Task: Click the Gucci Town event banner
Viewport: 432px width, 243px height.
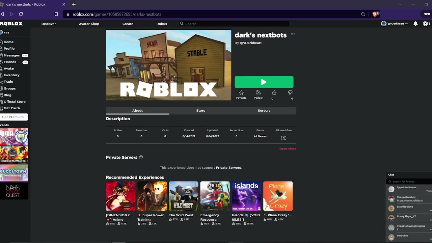Action: (x=14, y=173)
